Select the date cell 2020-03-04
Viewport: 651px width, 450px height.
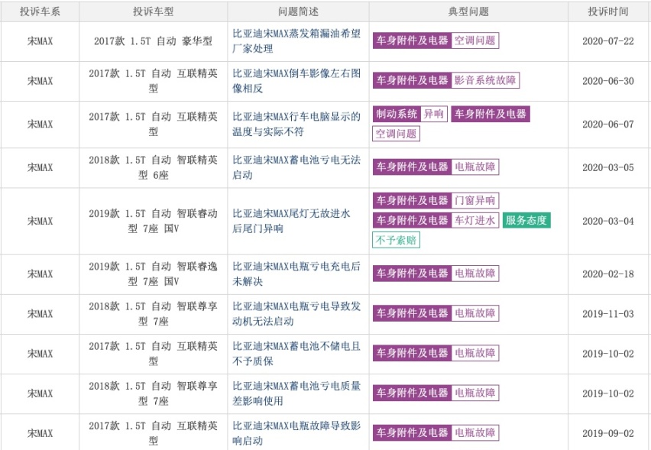(607, 221)
